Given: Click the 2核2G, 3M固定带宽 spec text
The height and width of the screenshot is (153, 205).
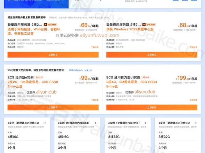Looking at the screenshot, I should coord(33,84).
